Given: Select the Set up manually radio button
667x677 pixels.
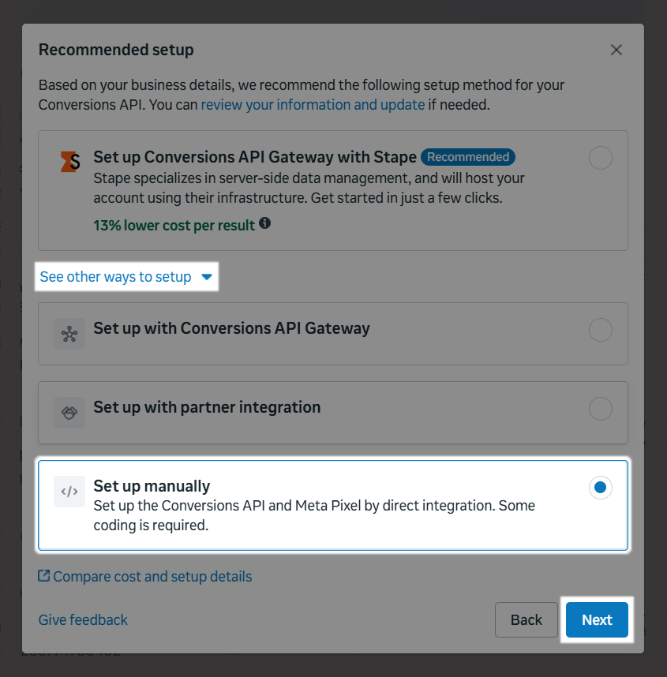Looking at the screenshot, I should coord(601,488).
